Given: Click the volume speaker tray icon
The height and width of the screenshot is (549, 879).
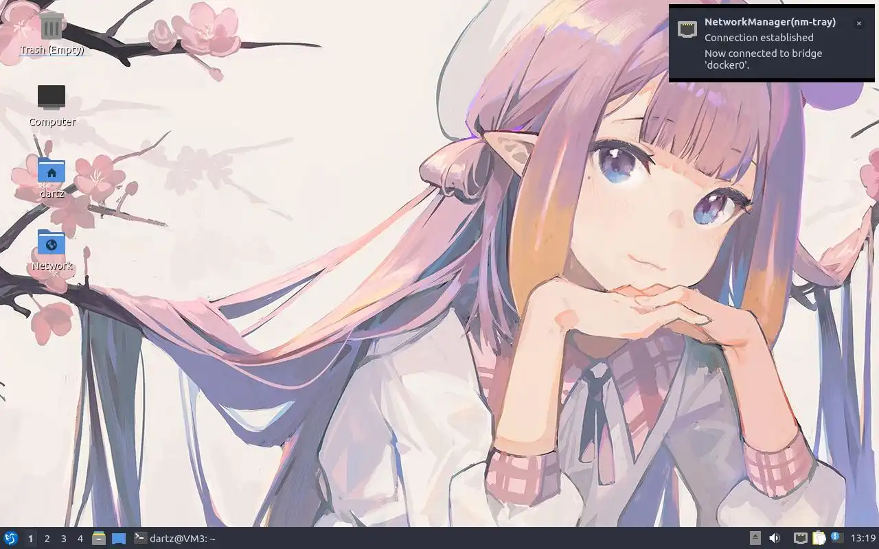Looking at the screenshot, I should 775,539.
